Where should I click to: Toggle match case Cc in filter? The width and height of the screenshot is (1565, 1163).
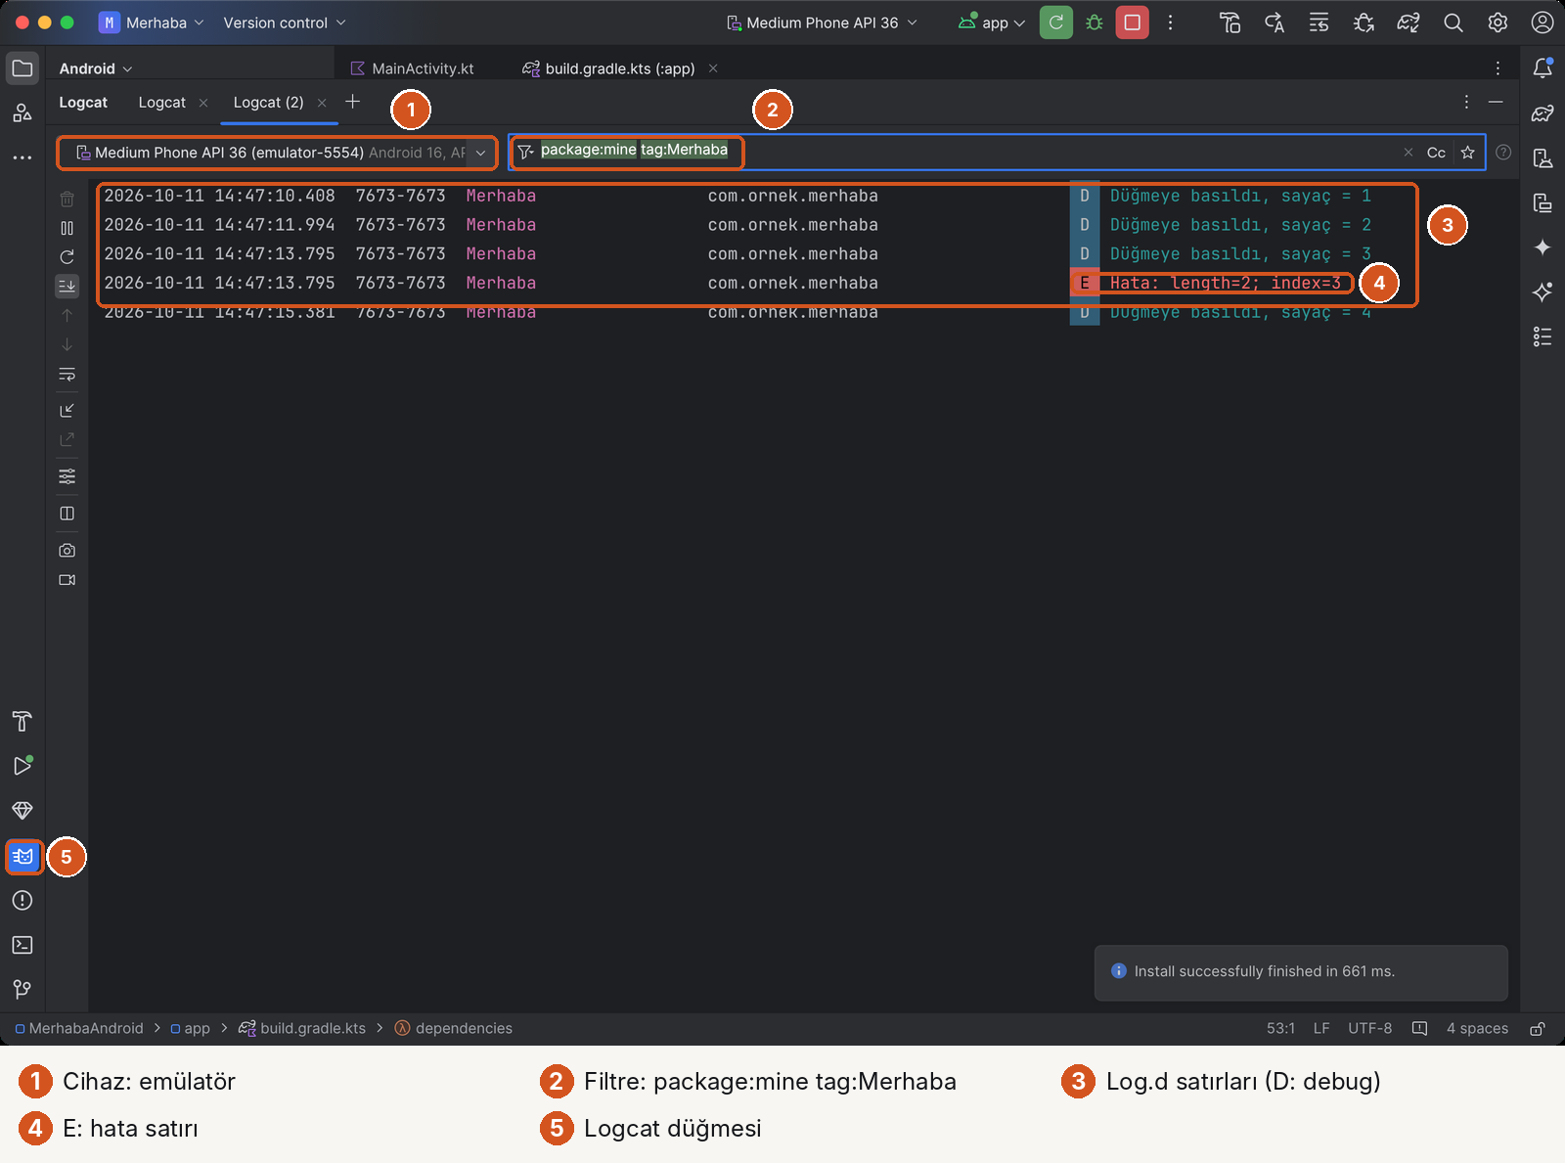pyautogui.click(x=1436, y=153)
